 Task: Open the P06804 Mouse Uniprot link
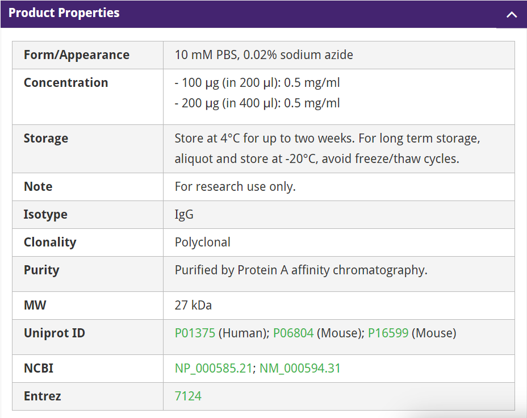point(293,333)
